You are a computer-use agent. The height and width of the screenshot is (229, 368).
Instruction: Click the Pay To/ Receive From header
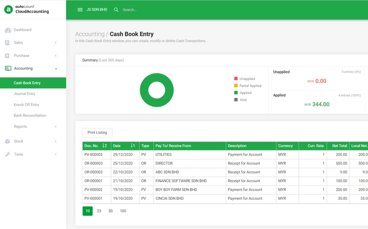pyautogui.click(x=190, y=146)
